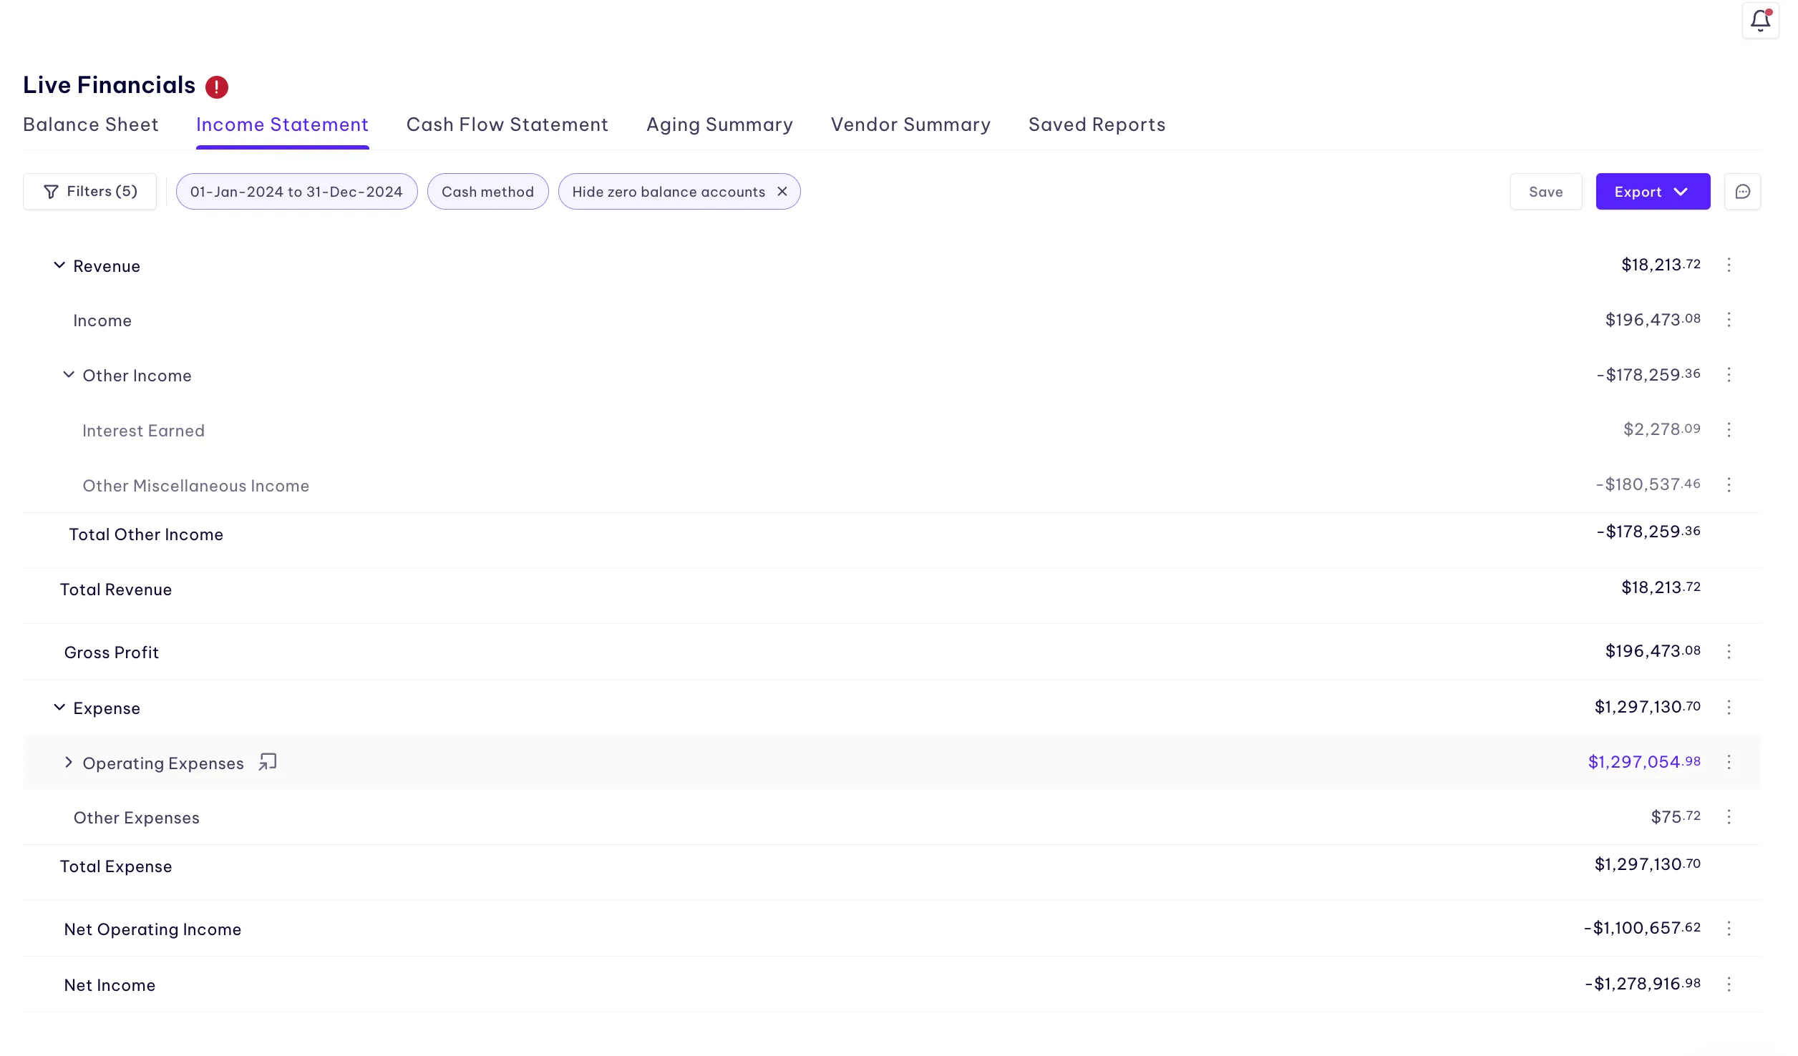Image resolution: width=1798 pixels, height=1056 pixels.
Task: Remove the Hide zero balance accounts filter
Action: pyautogui.click(x=782, y=192)
